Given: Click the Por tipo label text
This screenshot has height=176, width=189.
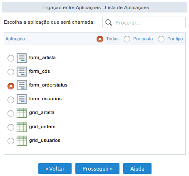Looking at the screenshot, I should click(175, 39).
